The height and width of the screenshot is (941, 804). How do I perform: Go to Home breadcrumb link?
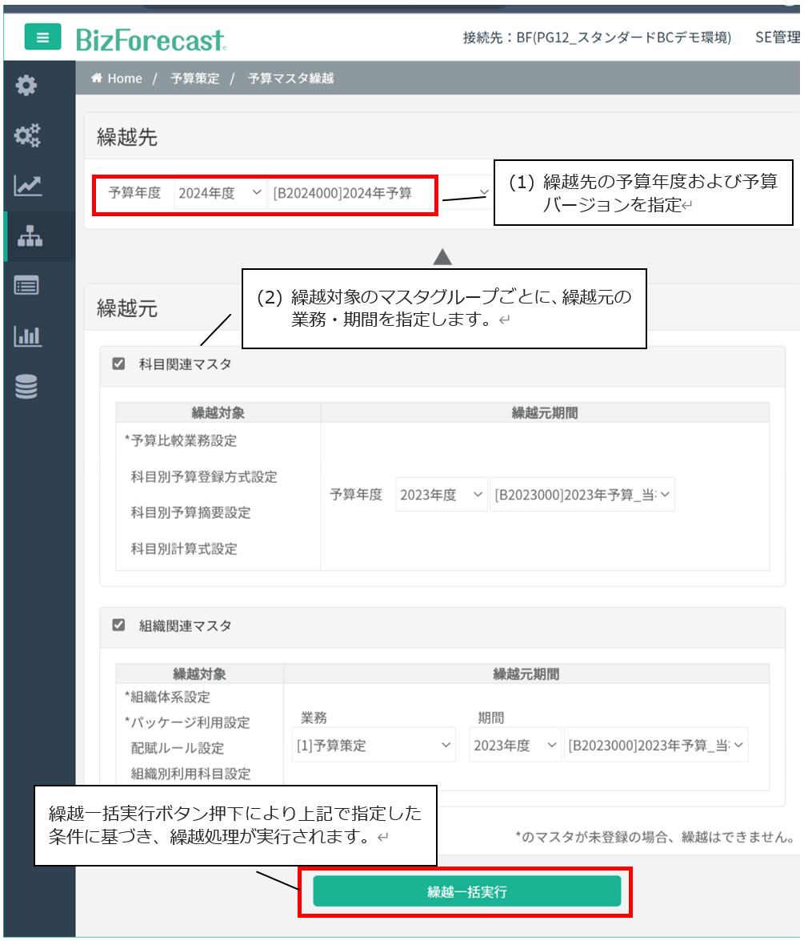[x=117, y=78]
